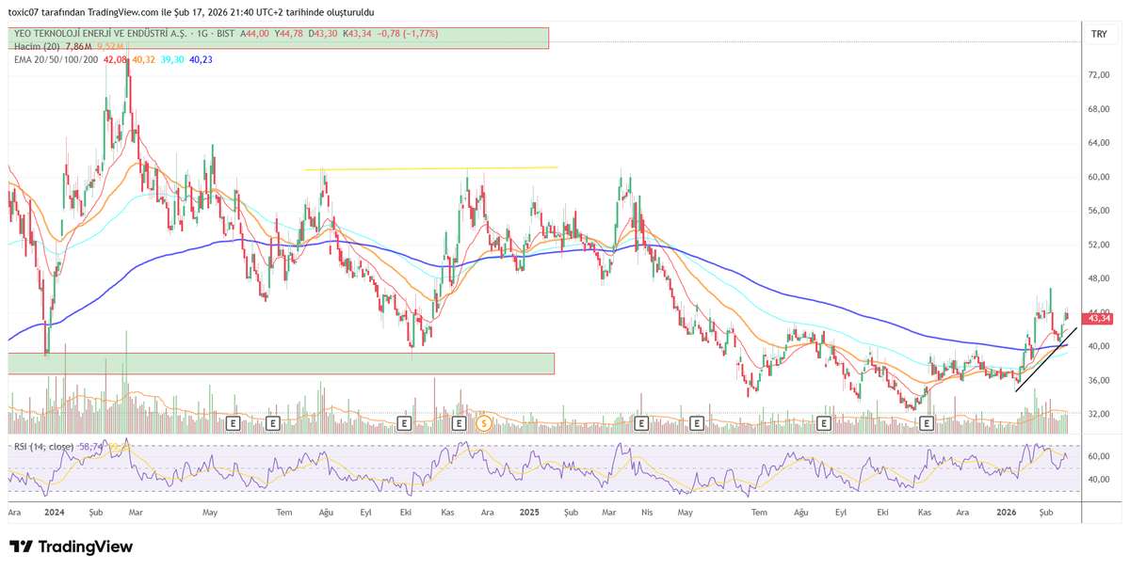
Task: Open the TRY currency selector
Action: 1099,34
